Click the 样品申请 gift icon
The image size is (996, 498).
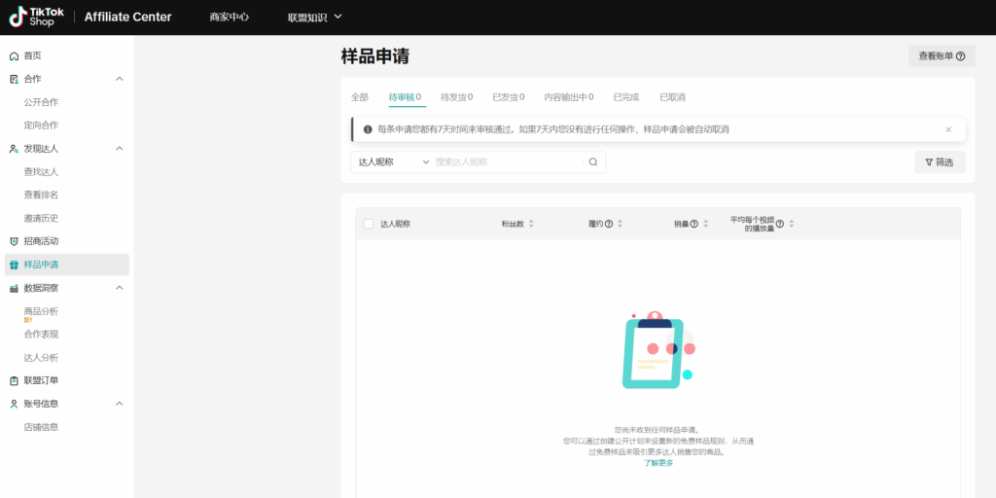[x=14, y=265]
